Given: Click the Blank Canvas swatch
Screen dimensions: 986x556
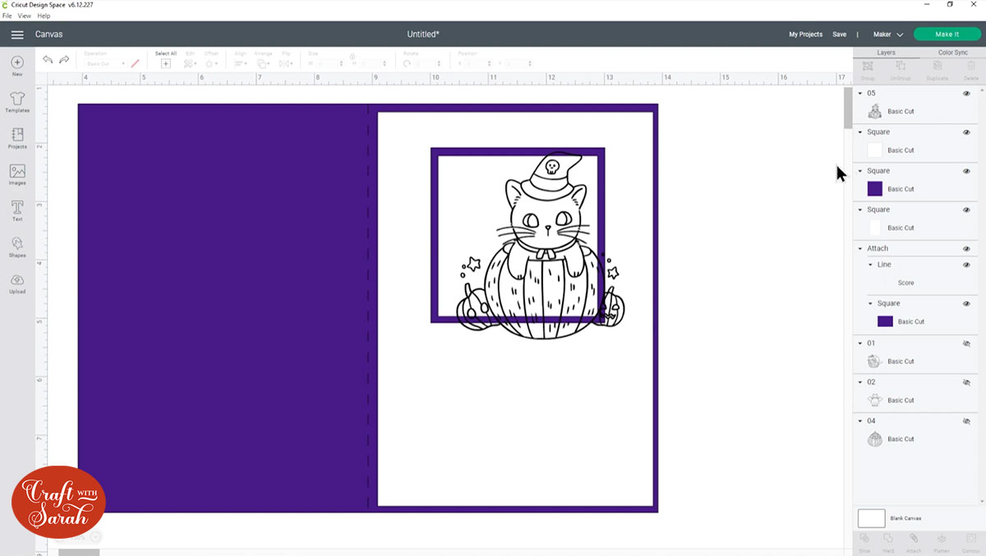Looking at the screenshot, I should 871,518.
